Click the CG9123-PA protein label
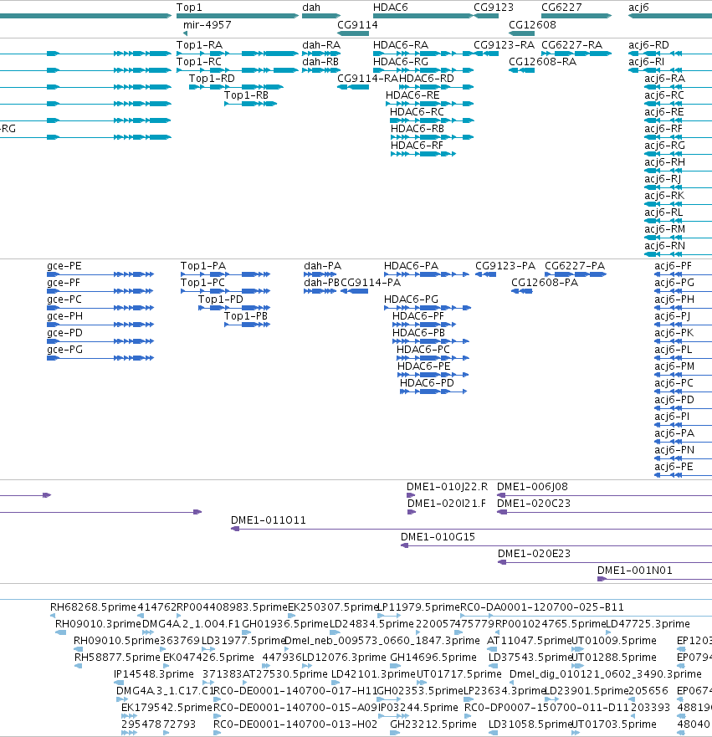This screenshot has width=712, height=737. pyautogui.click(x=505, y=266)
